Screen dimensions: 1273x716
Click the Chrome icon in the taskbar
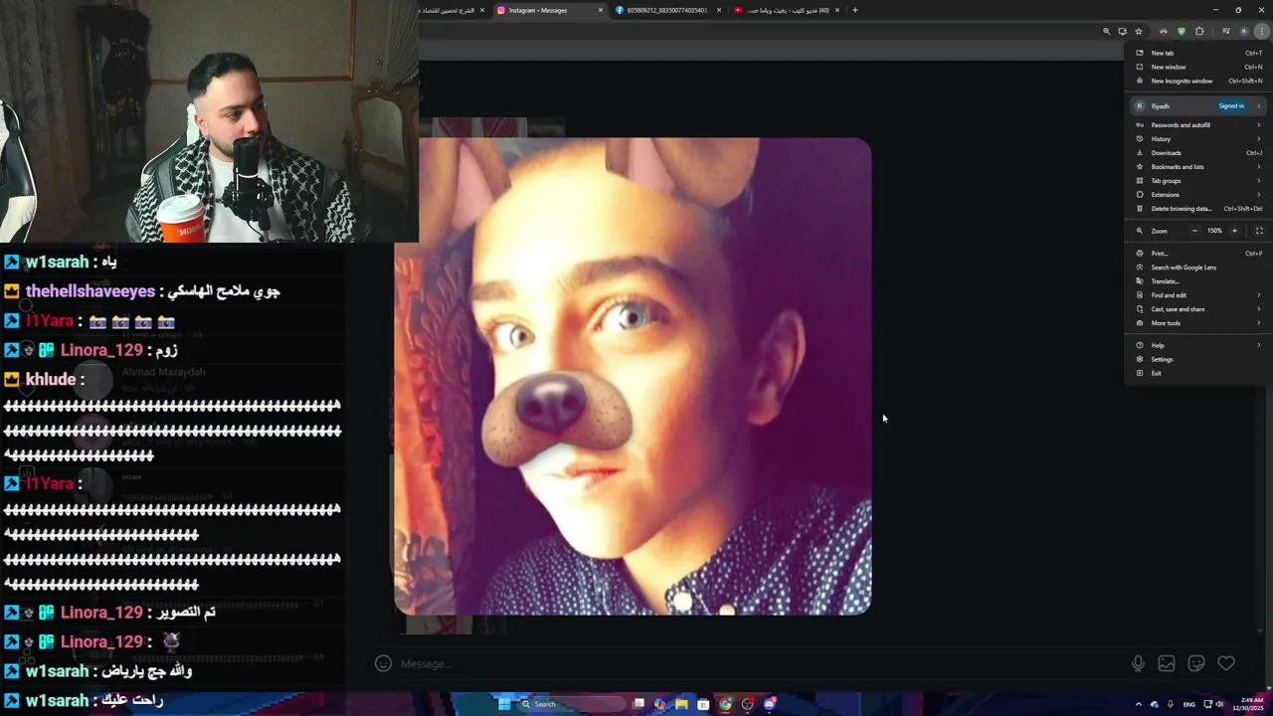coord(725,704)
